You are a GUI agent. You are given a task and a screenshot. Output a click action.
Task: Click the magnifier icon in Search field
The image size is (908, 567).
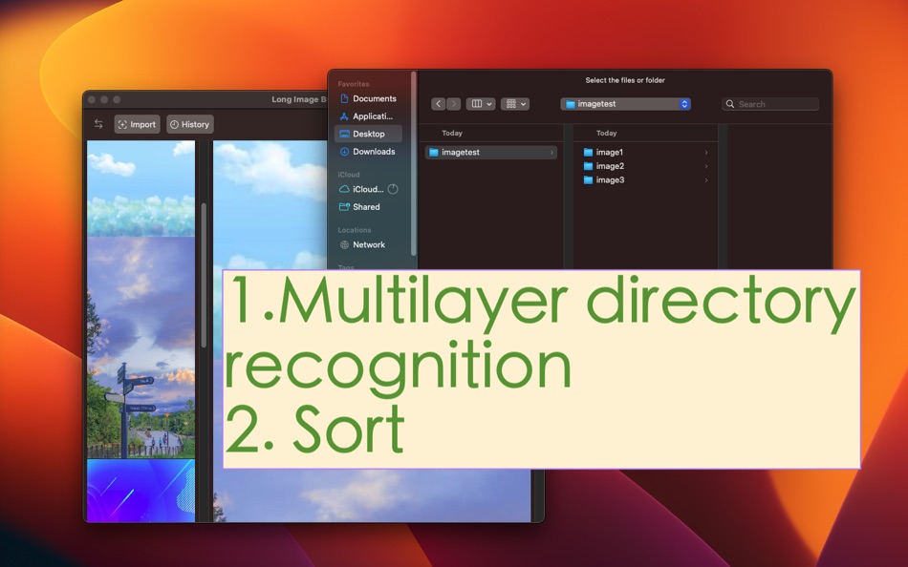pos(730,104)
